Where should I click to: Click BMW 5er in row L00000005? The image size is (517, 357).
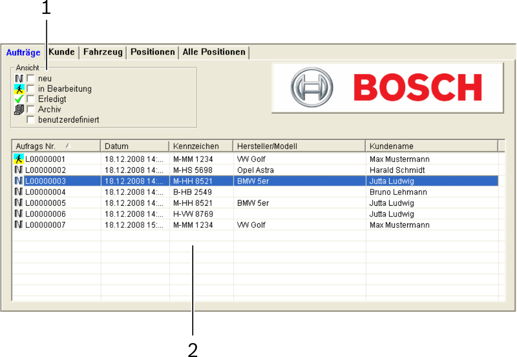(253, 203)
